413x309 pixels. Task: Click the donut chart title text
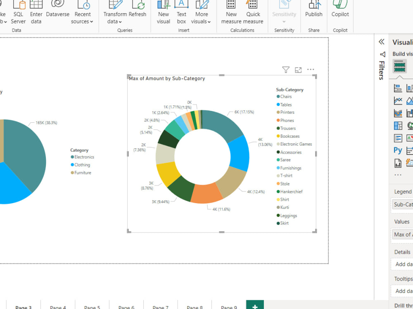click(167, 78)
